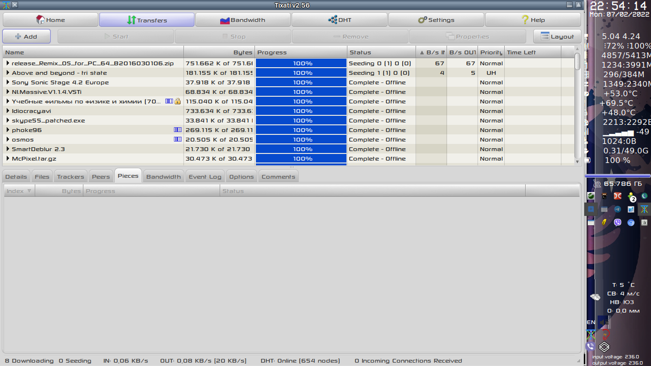Viewport: 651px width, 366px height.
Task: Open the Options tab
Action: pos(242,176)
